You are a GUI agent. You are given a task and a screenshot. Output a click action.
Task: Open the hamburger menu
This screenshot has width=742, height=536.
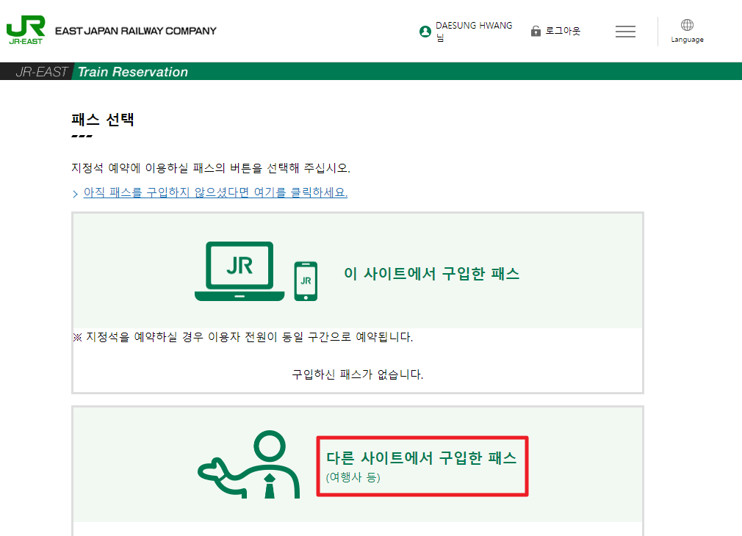(x=625, y=32)
